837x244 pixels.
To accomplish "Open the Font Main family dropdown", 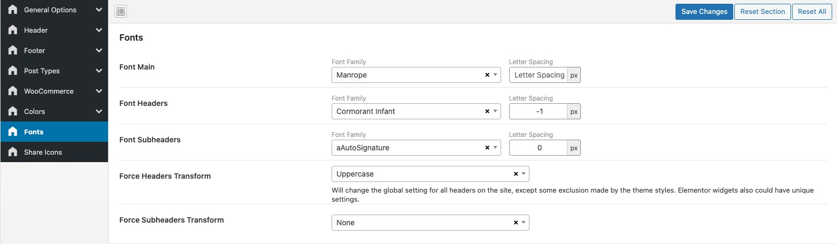I will coord(409,75).
